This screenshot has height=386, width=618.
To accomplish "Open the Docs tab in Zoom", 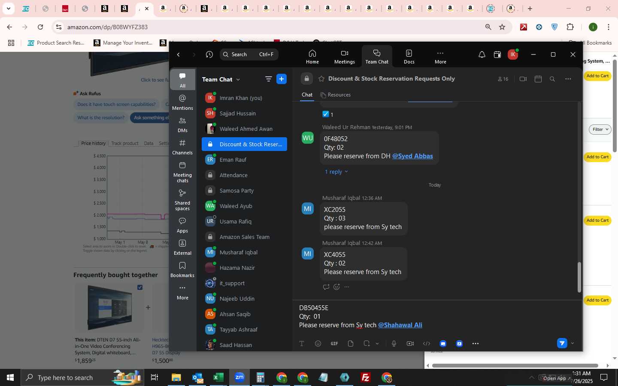I will 409,56.
